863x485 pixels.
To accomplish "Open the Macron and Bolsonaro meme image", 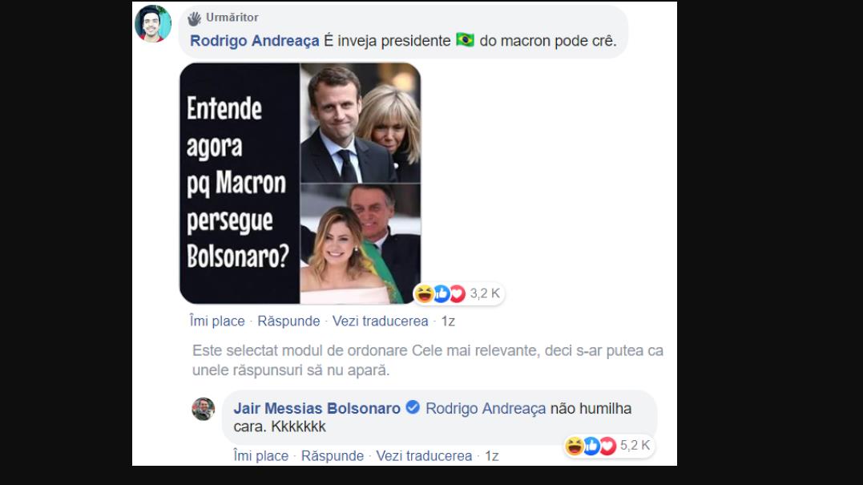I will [x=300, y=184].
